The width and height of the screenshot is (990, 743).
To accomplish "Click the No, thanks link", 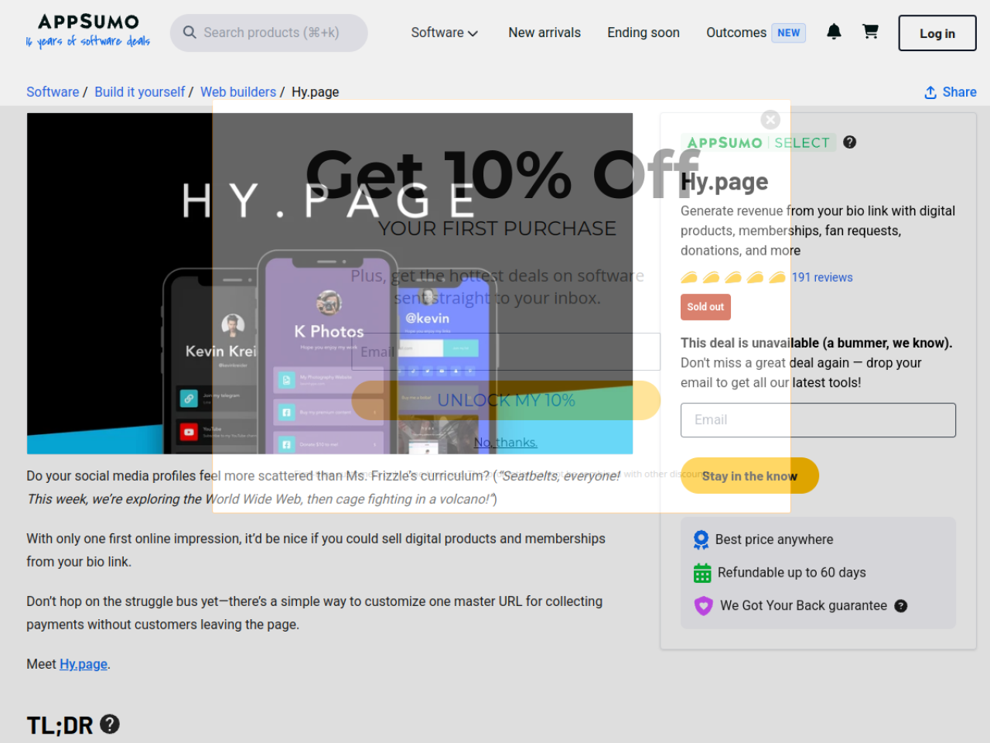I will click(x=506, y=443).
